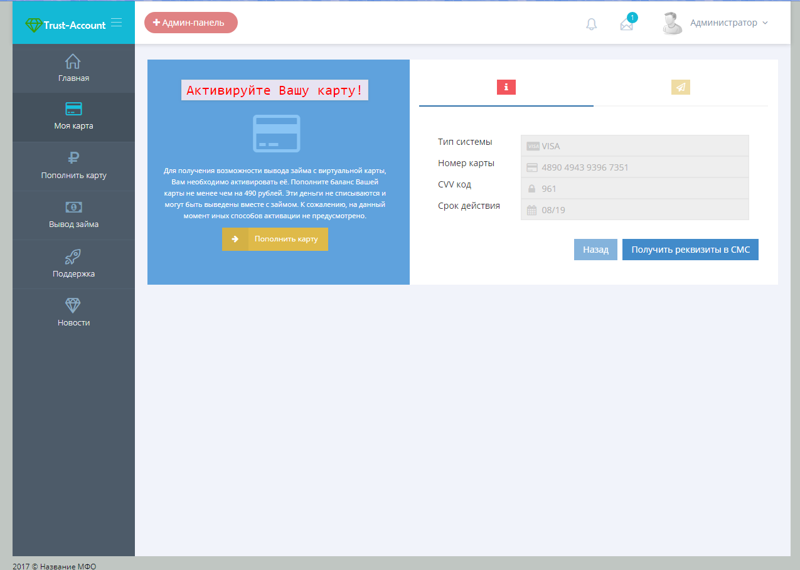Screen dimensions: 800x570
Task: Click the Номер карты input field
Action: tap(634, 167)
